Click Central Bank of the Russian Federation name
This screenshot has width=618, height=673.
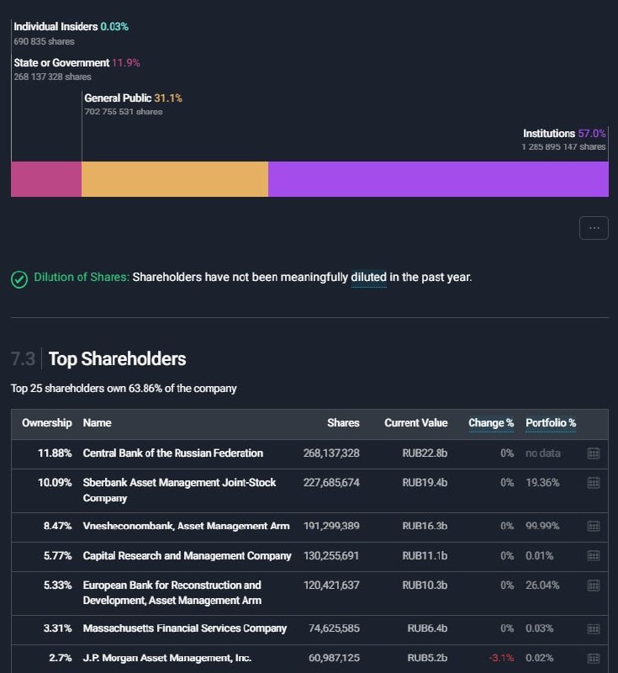tap(173, 453)
